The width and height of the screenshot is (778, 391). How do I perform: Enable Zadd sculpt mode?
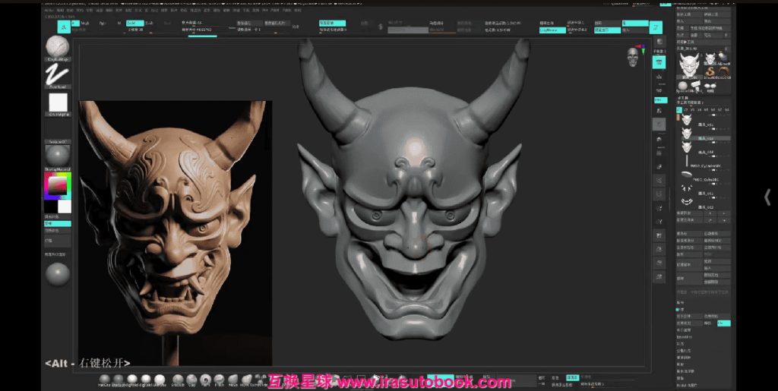[x=134, y=24]
